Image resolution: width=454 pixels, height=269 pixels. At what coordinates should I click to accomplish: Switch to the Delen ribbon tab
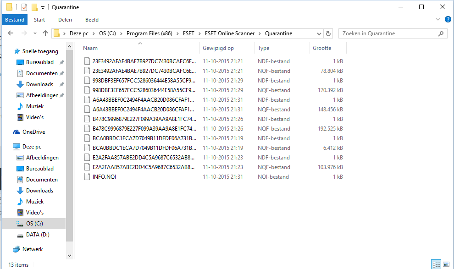tap(65, 20)
